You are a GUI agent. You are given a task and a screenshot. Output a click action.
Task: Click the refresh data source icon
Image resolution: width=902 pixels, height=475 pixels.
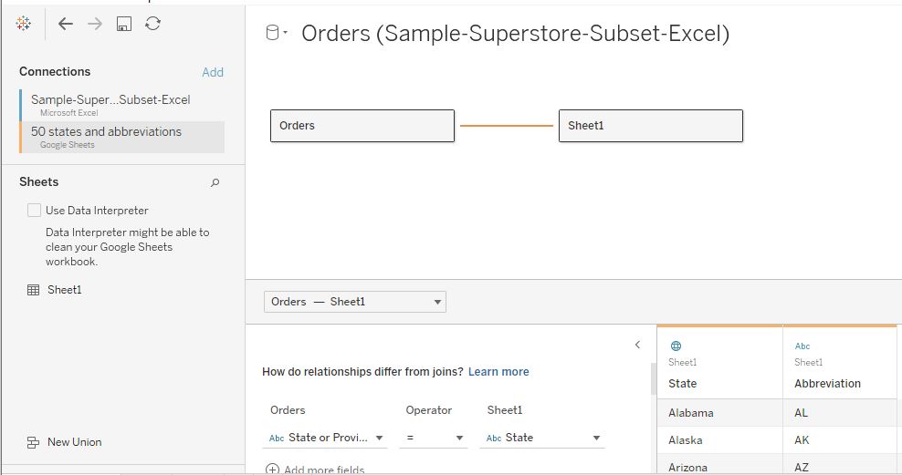[x=153, y=24]
